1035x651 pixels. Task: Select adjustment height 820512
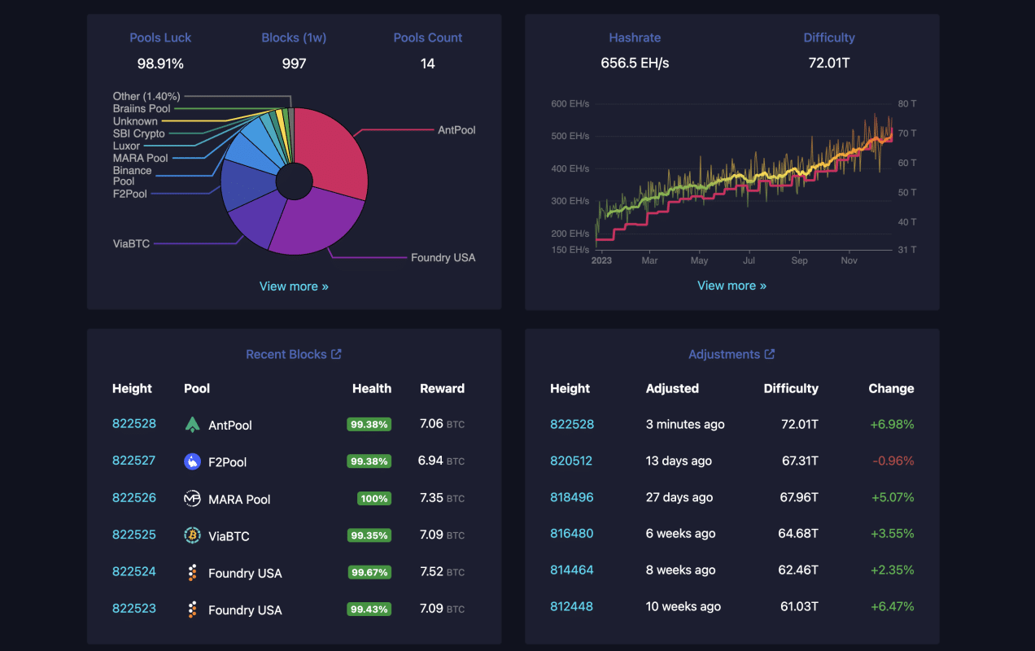[571, 461]
